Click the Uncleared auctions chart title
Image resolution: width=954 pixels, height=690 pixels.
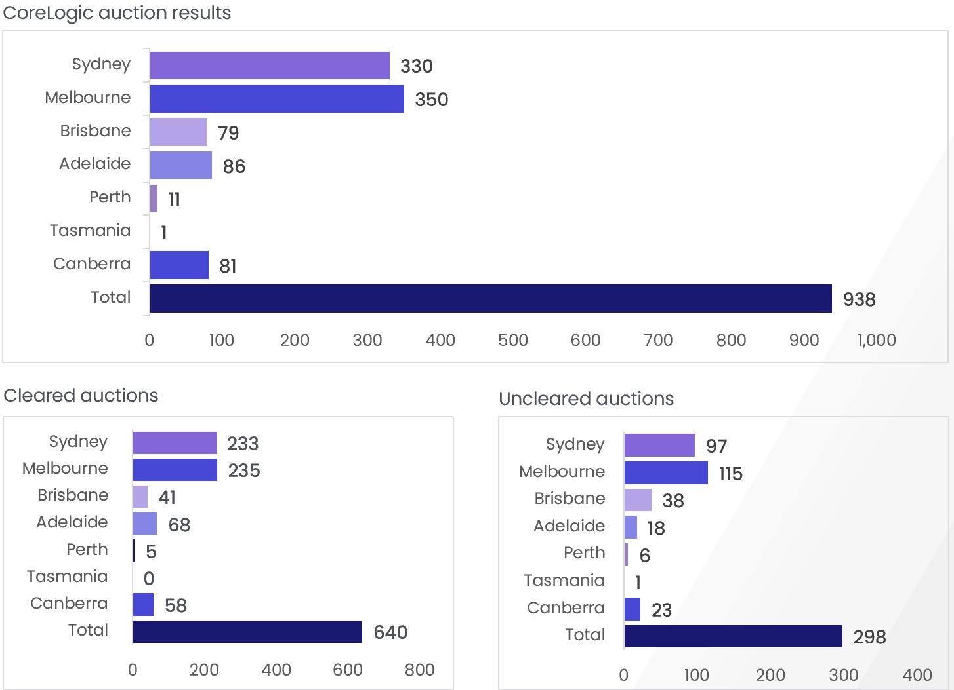click(586, 398)
